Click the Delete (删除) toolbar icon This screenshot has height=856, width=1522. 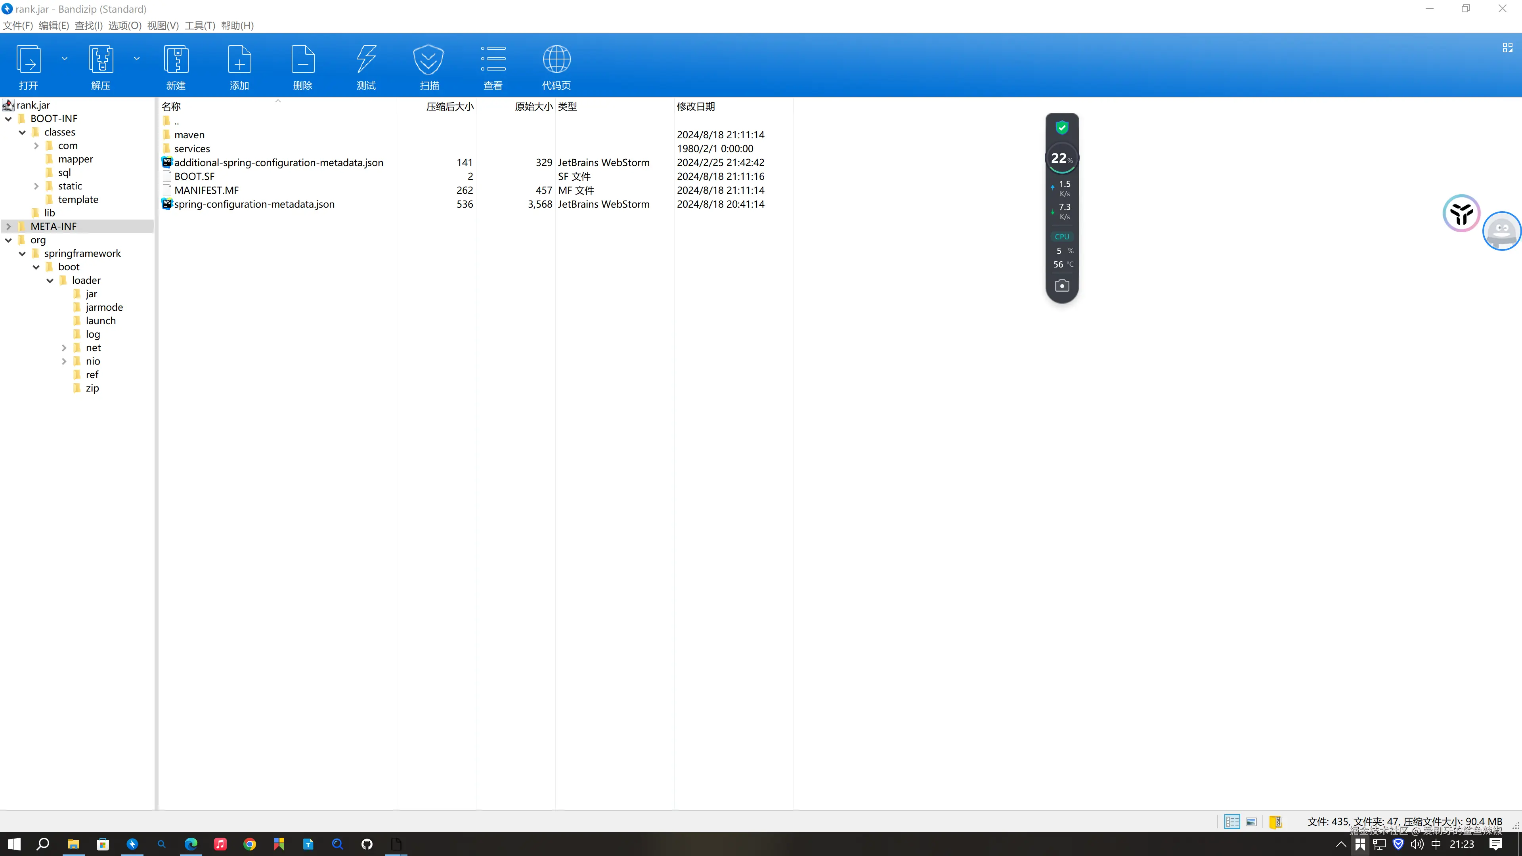pos(302,60)
